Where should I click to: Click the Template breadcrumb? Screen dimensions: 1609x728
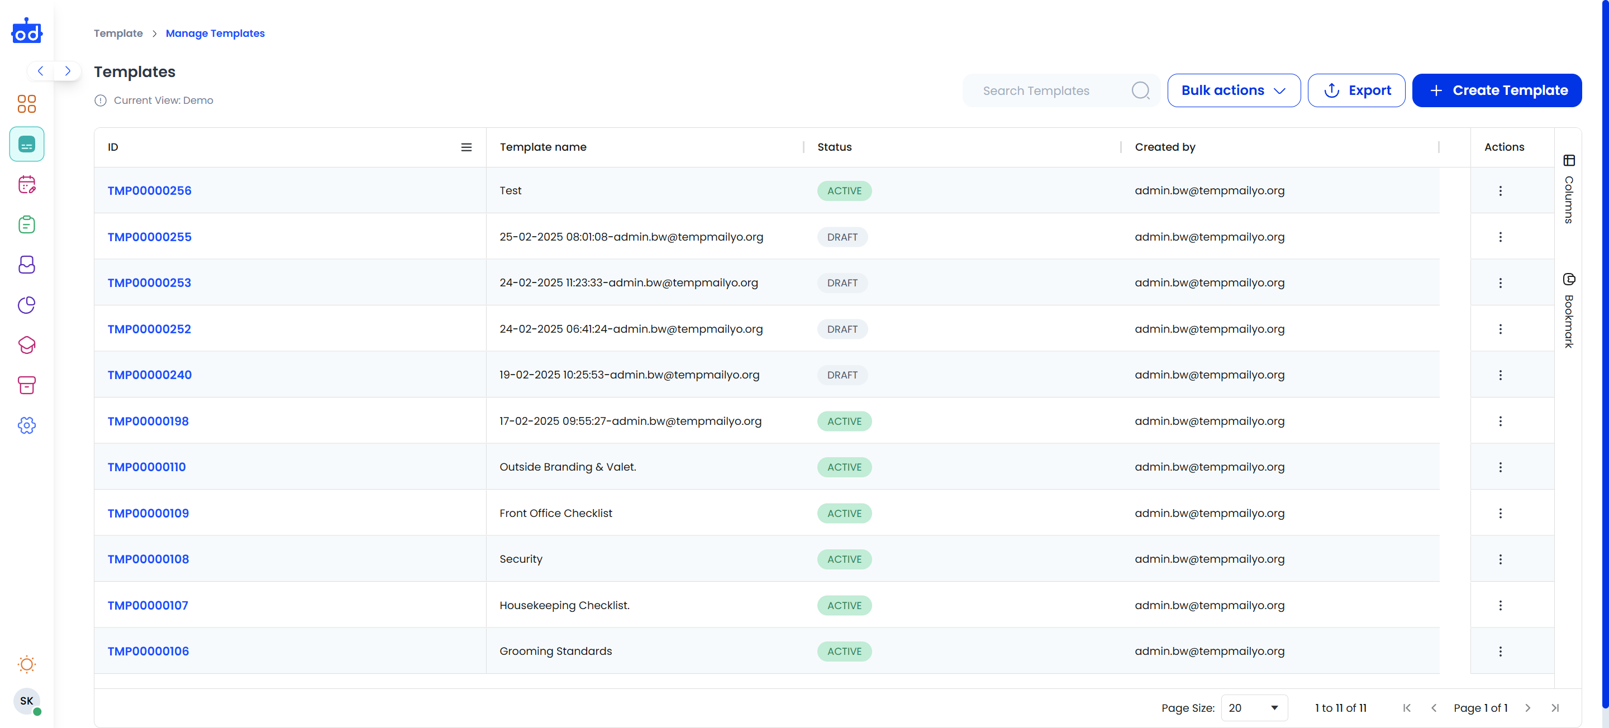118,33
